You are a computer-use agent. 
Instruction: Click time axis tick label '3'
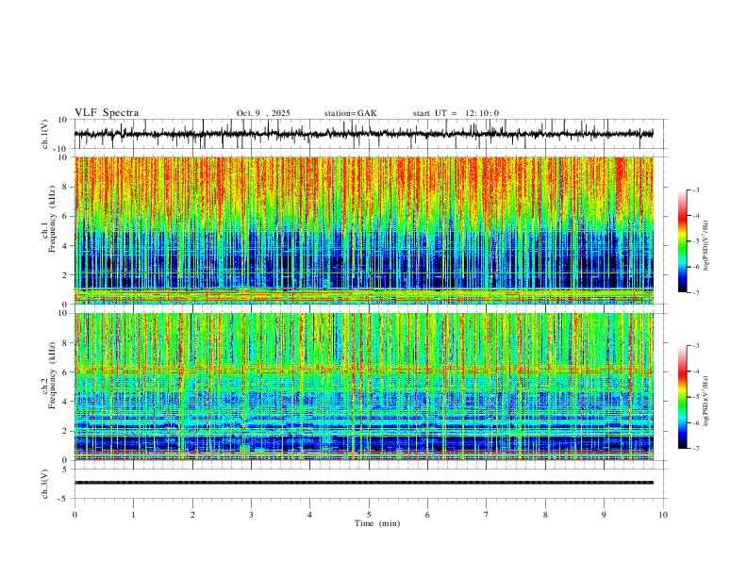pyautogui.click(x=251, y=515)
